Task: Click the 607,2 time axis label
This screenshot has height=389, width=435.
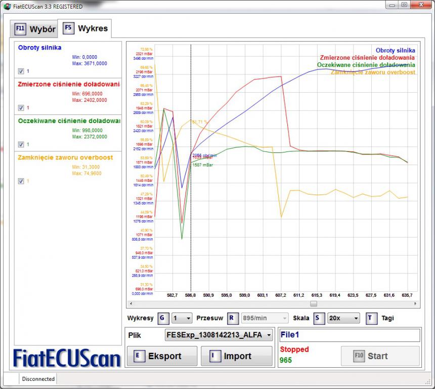Action: pyautogui.click(x=281, y=295)
